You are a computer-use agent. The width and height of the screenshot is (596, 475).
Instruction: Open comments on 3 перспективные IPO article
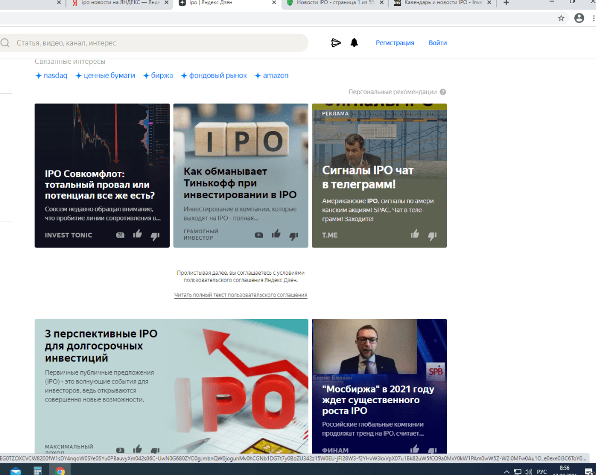click(120, 450)
